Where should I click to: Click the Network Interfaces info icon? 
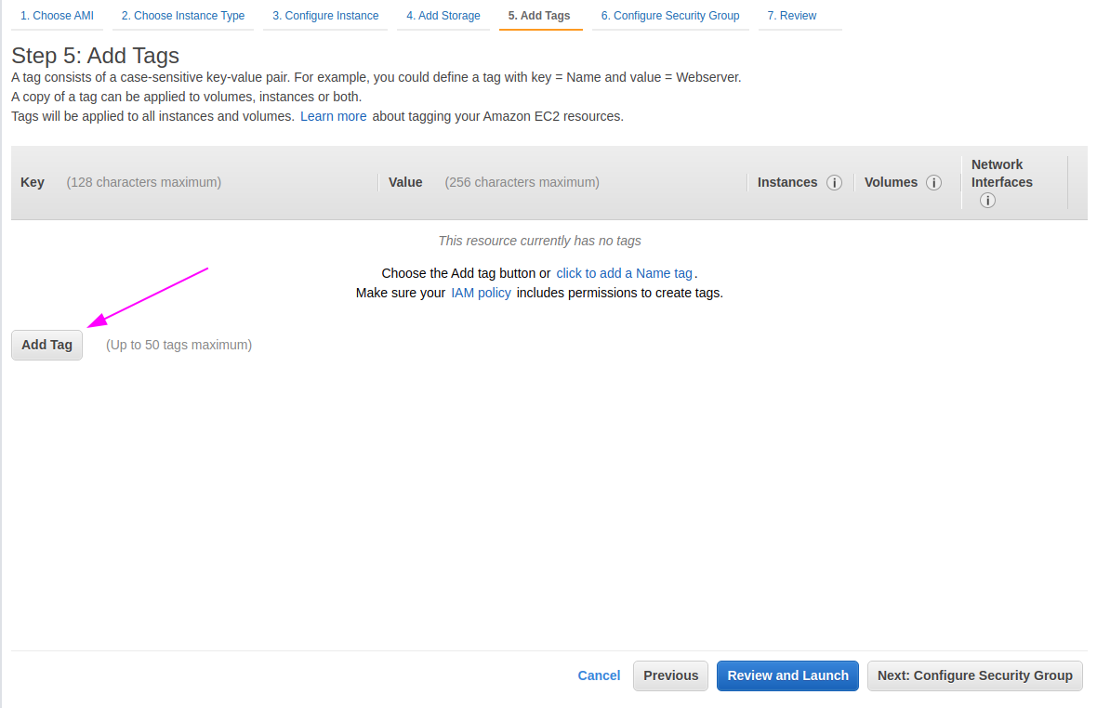987,201
